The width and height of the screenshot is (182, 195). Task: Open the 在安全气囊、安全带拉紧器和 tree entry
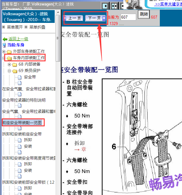pyautogui.click(x=29, y=89)
